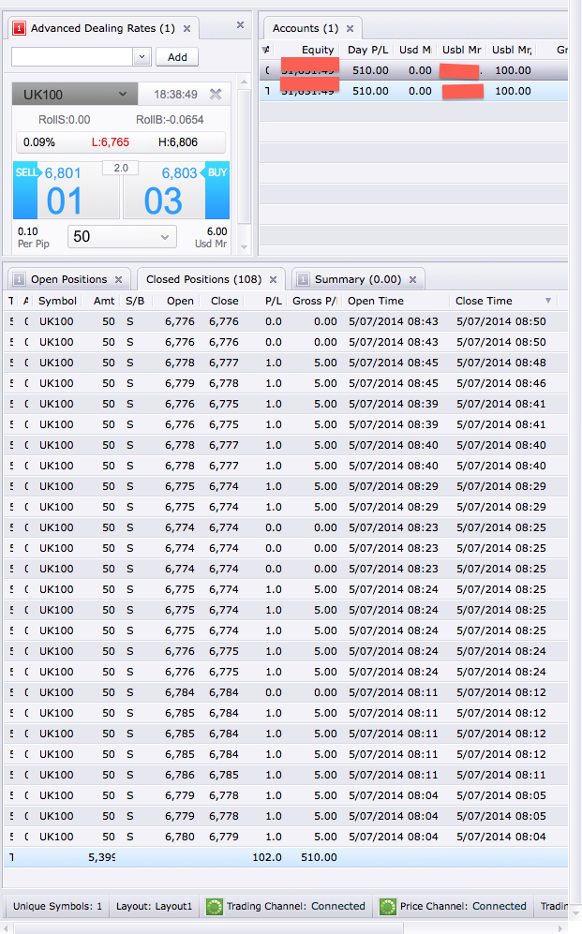Click the Open Positions tab icon
Viewport: 582px width, 934px height.
click(x=19, y=279)
